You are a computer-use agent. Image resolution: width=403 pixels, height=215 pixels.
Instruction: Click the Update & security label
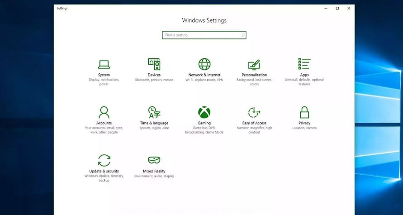coord(104,171)
